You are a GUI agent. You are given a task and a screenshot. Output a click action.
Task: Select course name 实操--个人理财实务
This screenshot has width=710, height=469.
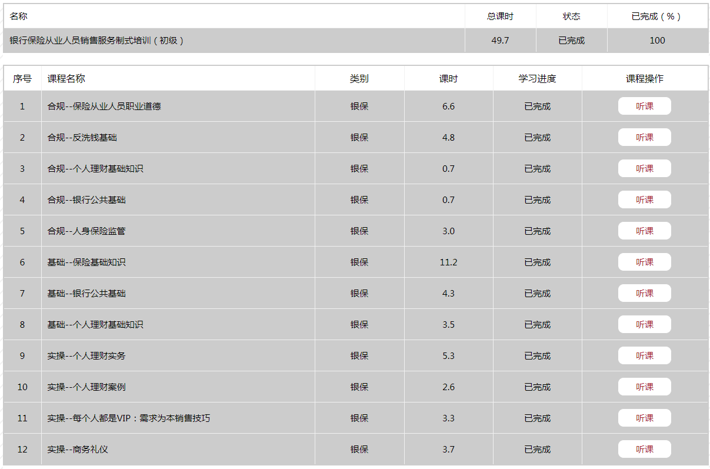tap(86, 356)
